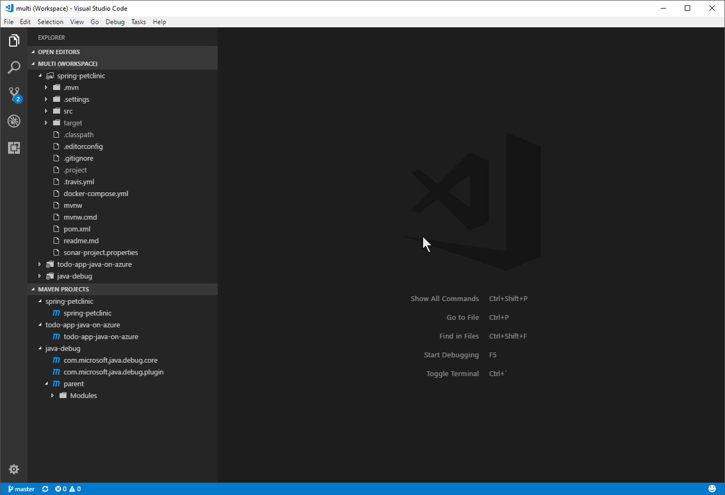Open the Selection menu

pos(50,22)
